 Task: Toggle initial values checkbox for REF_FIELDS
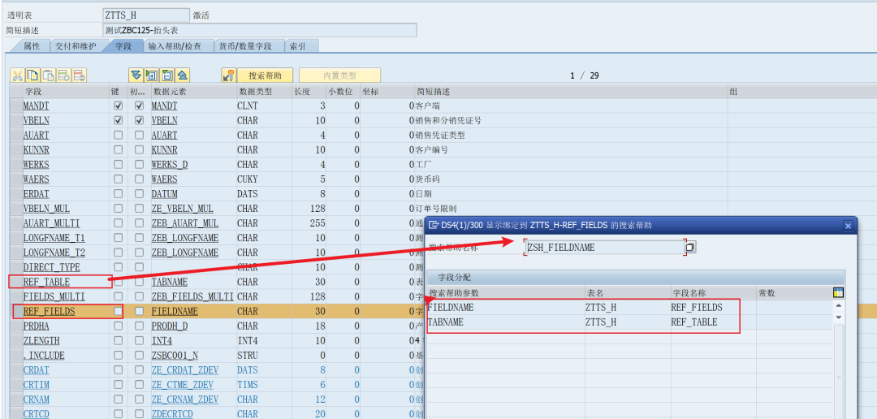coord(140,311)
